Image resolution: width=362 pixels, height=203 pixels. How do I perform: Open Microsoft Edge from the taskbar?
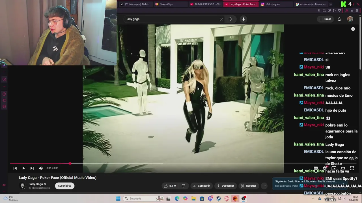pos(177,198)
